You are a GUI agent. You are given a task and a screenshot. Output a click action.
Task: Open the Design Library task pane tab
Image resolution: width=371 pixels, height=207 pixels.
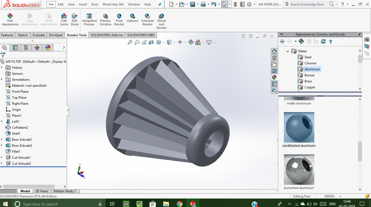point(274,58)
